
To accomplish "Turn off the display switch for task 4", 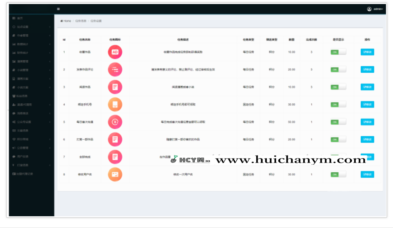I will tap(338, 104).
